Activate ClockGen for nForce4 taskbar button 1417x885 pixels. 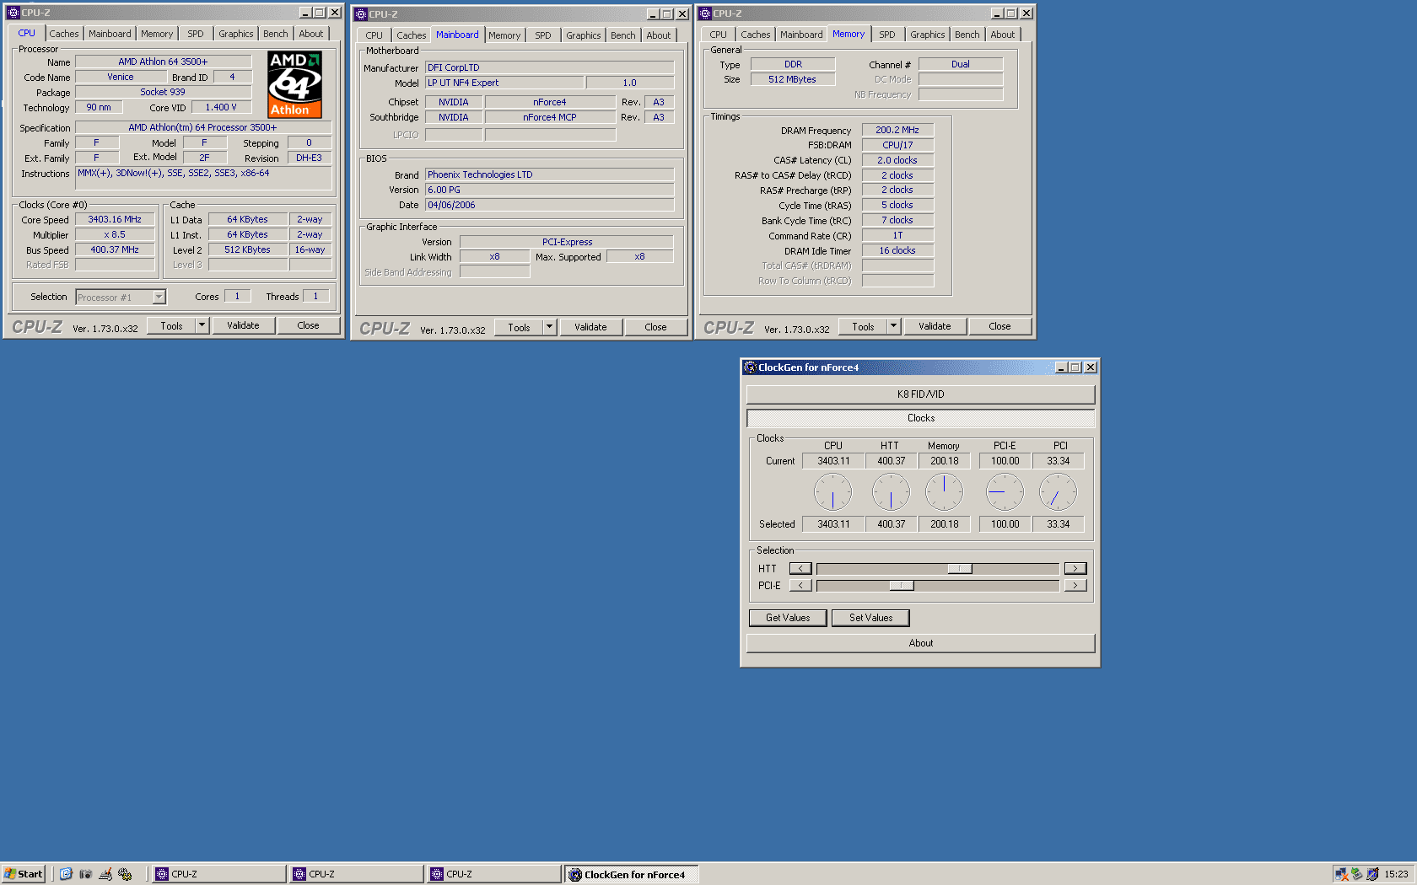[x=631, y=875]
